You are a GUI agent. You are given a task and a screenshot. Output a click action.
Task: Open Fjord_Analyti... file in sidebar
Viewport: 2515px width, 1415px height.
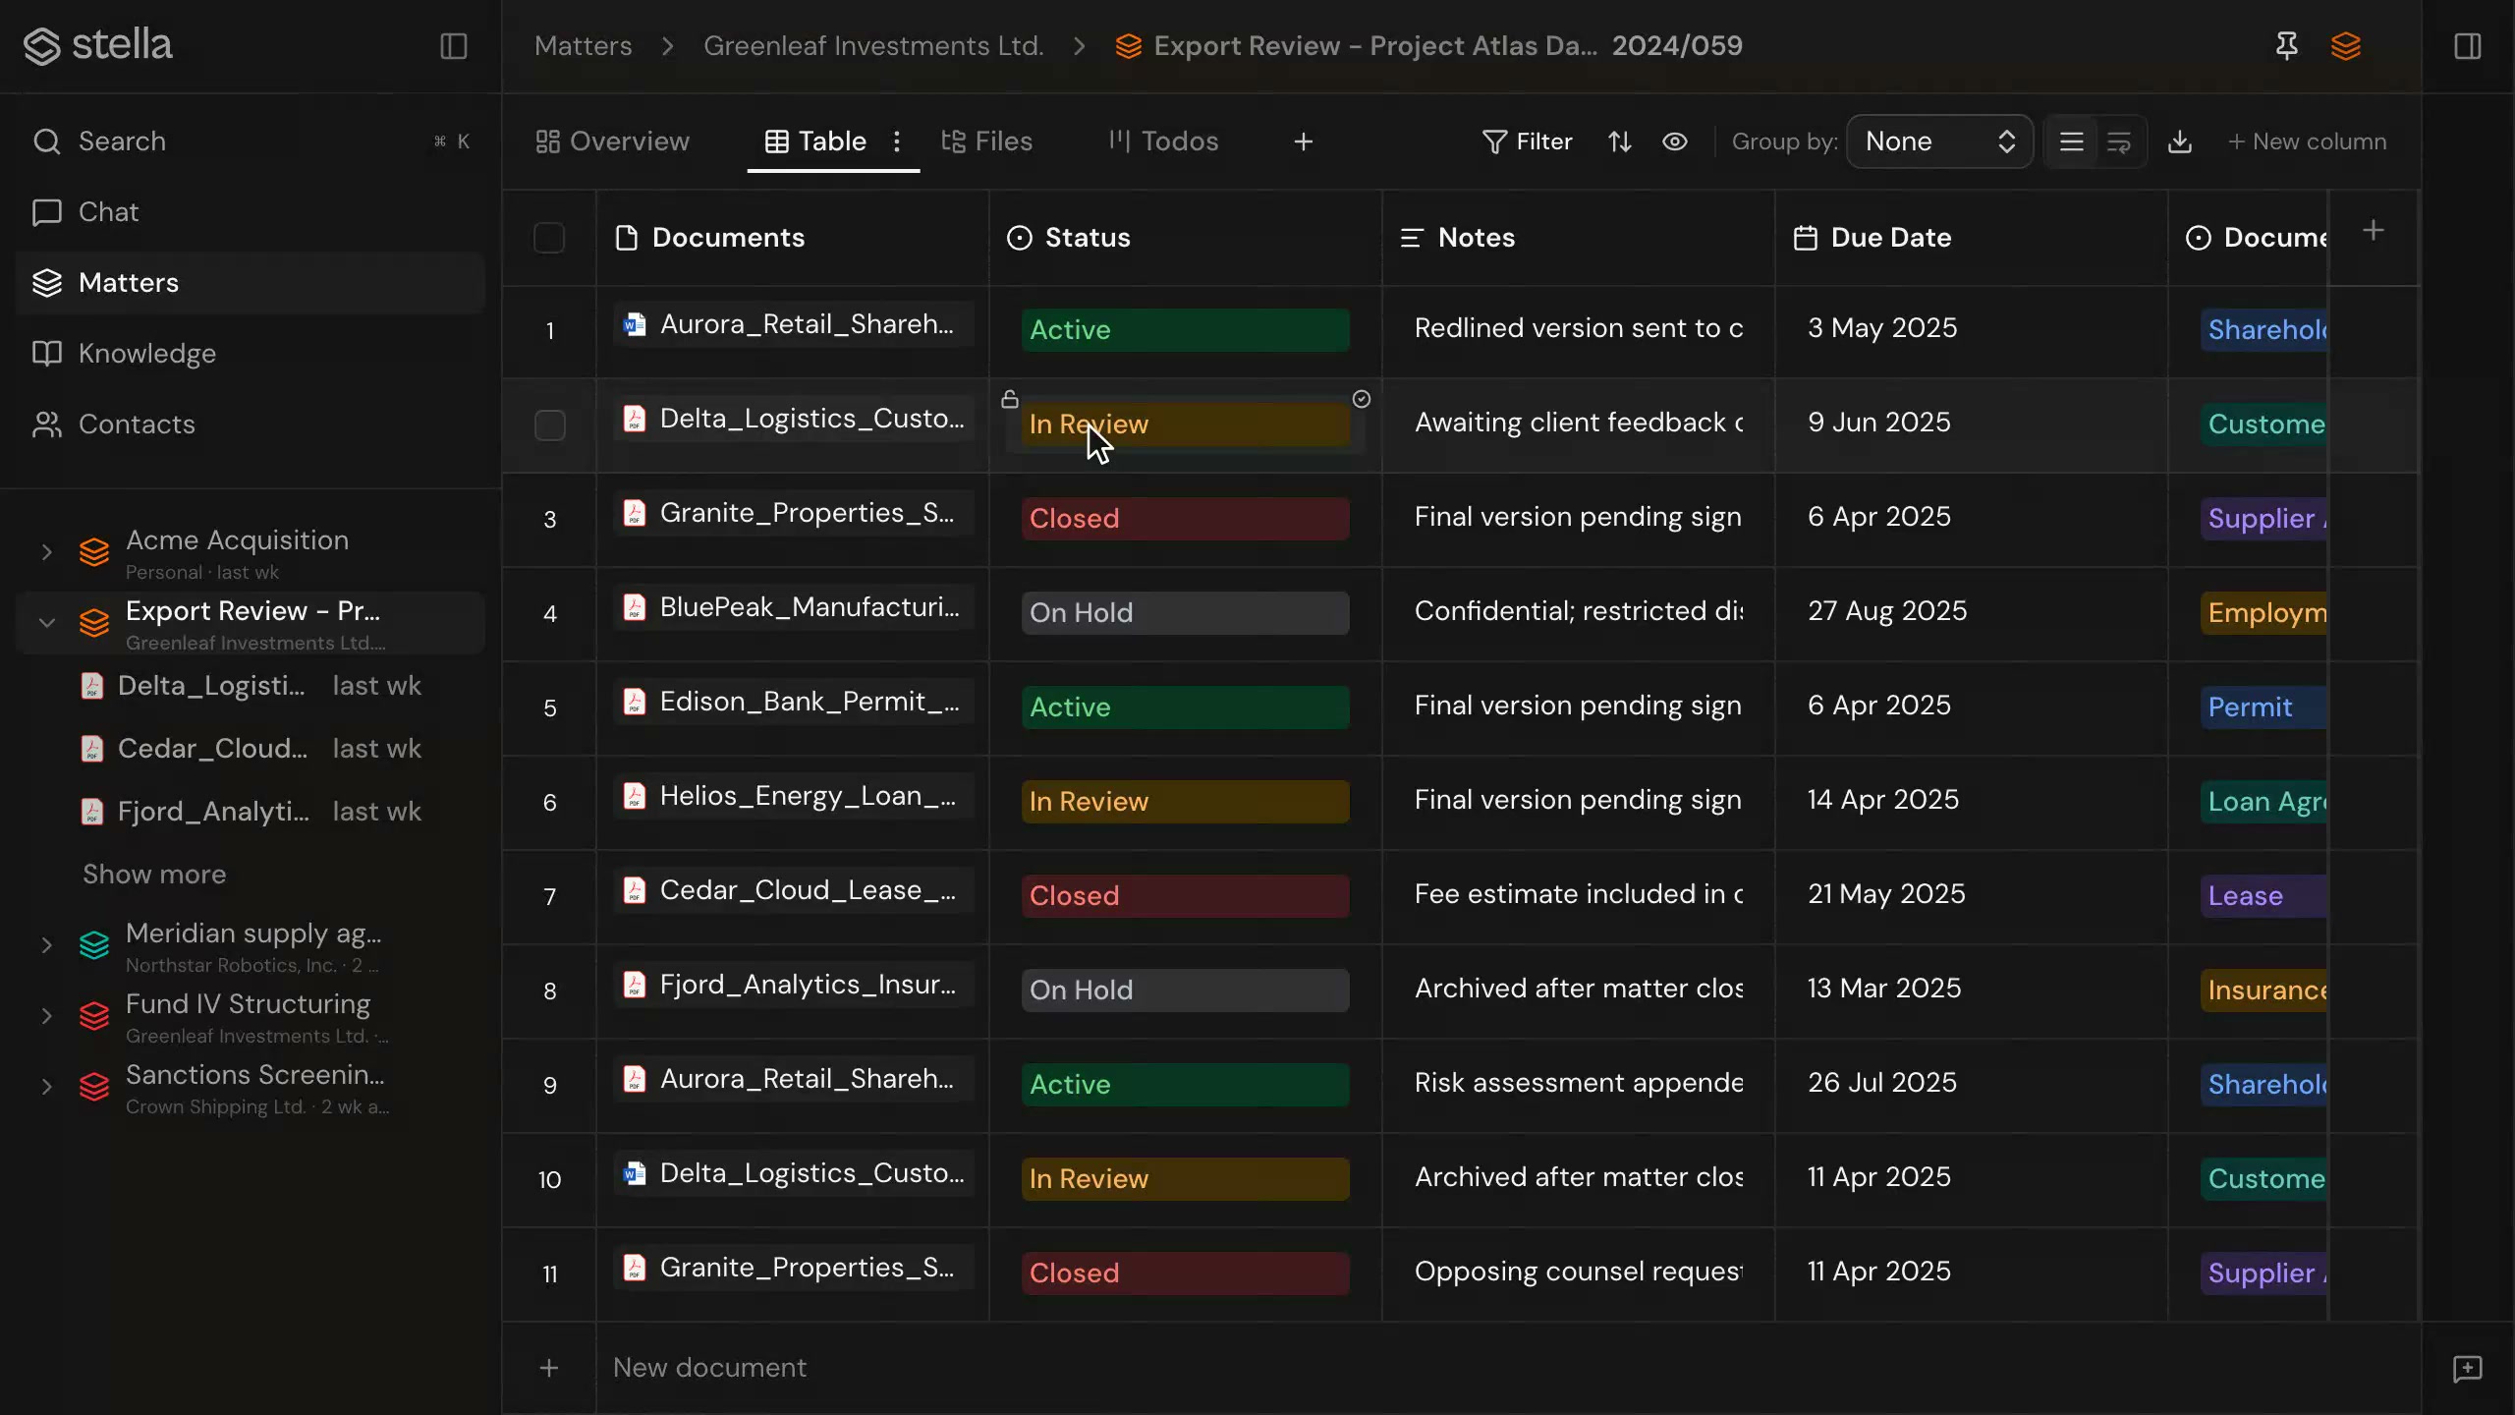251,812
